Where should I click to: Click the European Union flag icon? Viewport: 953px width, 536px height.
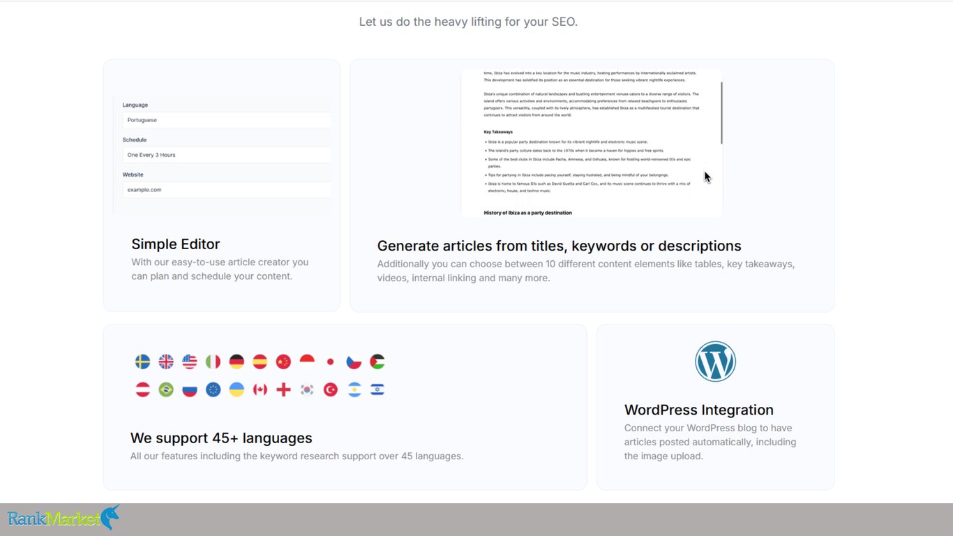pos(213,389)
